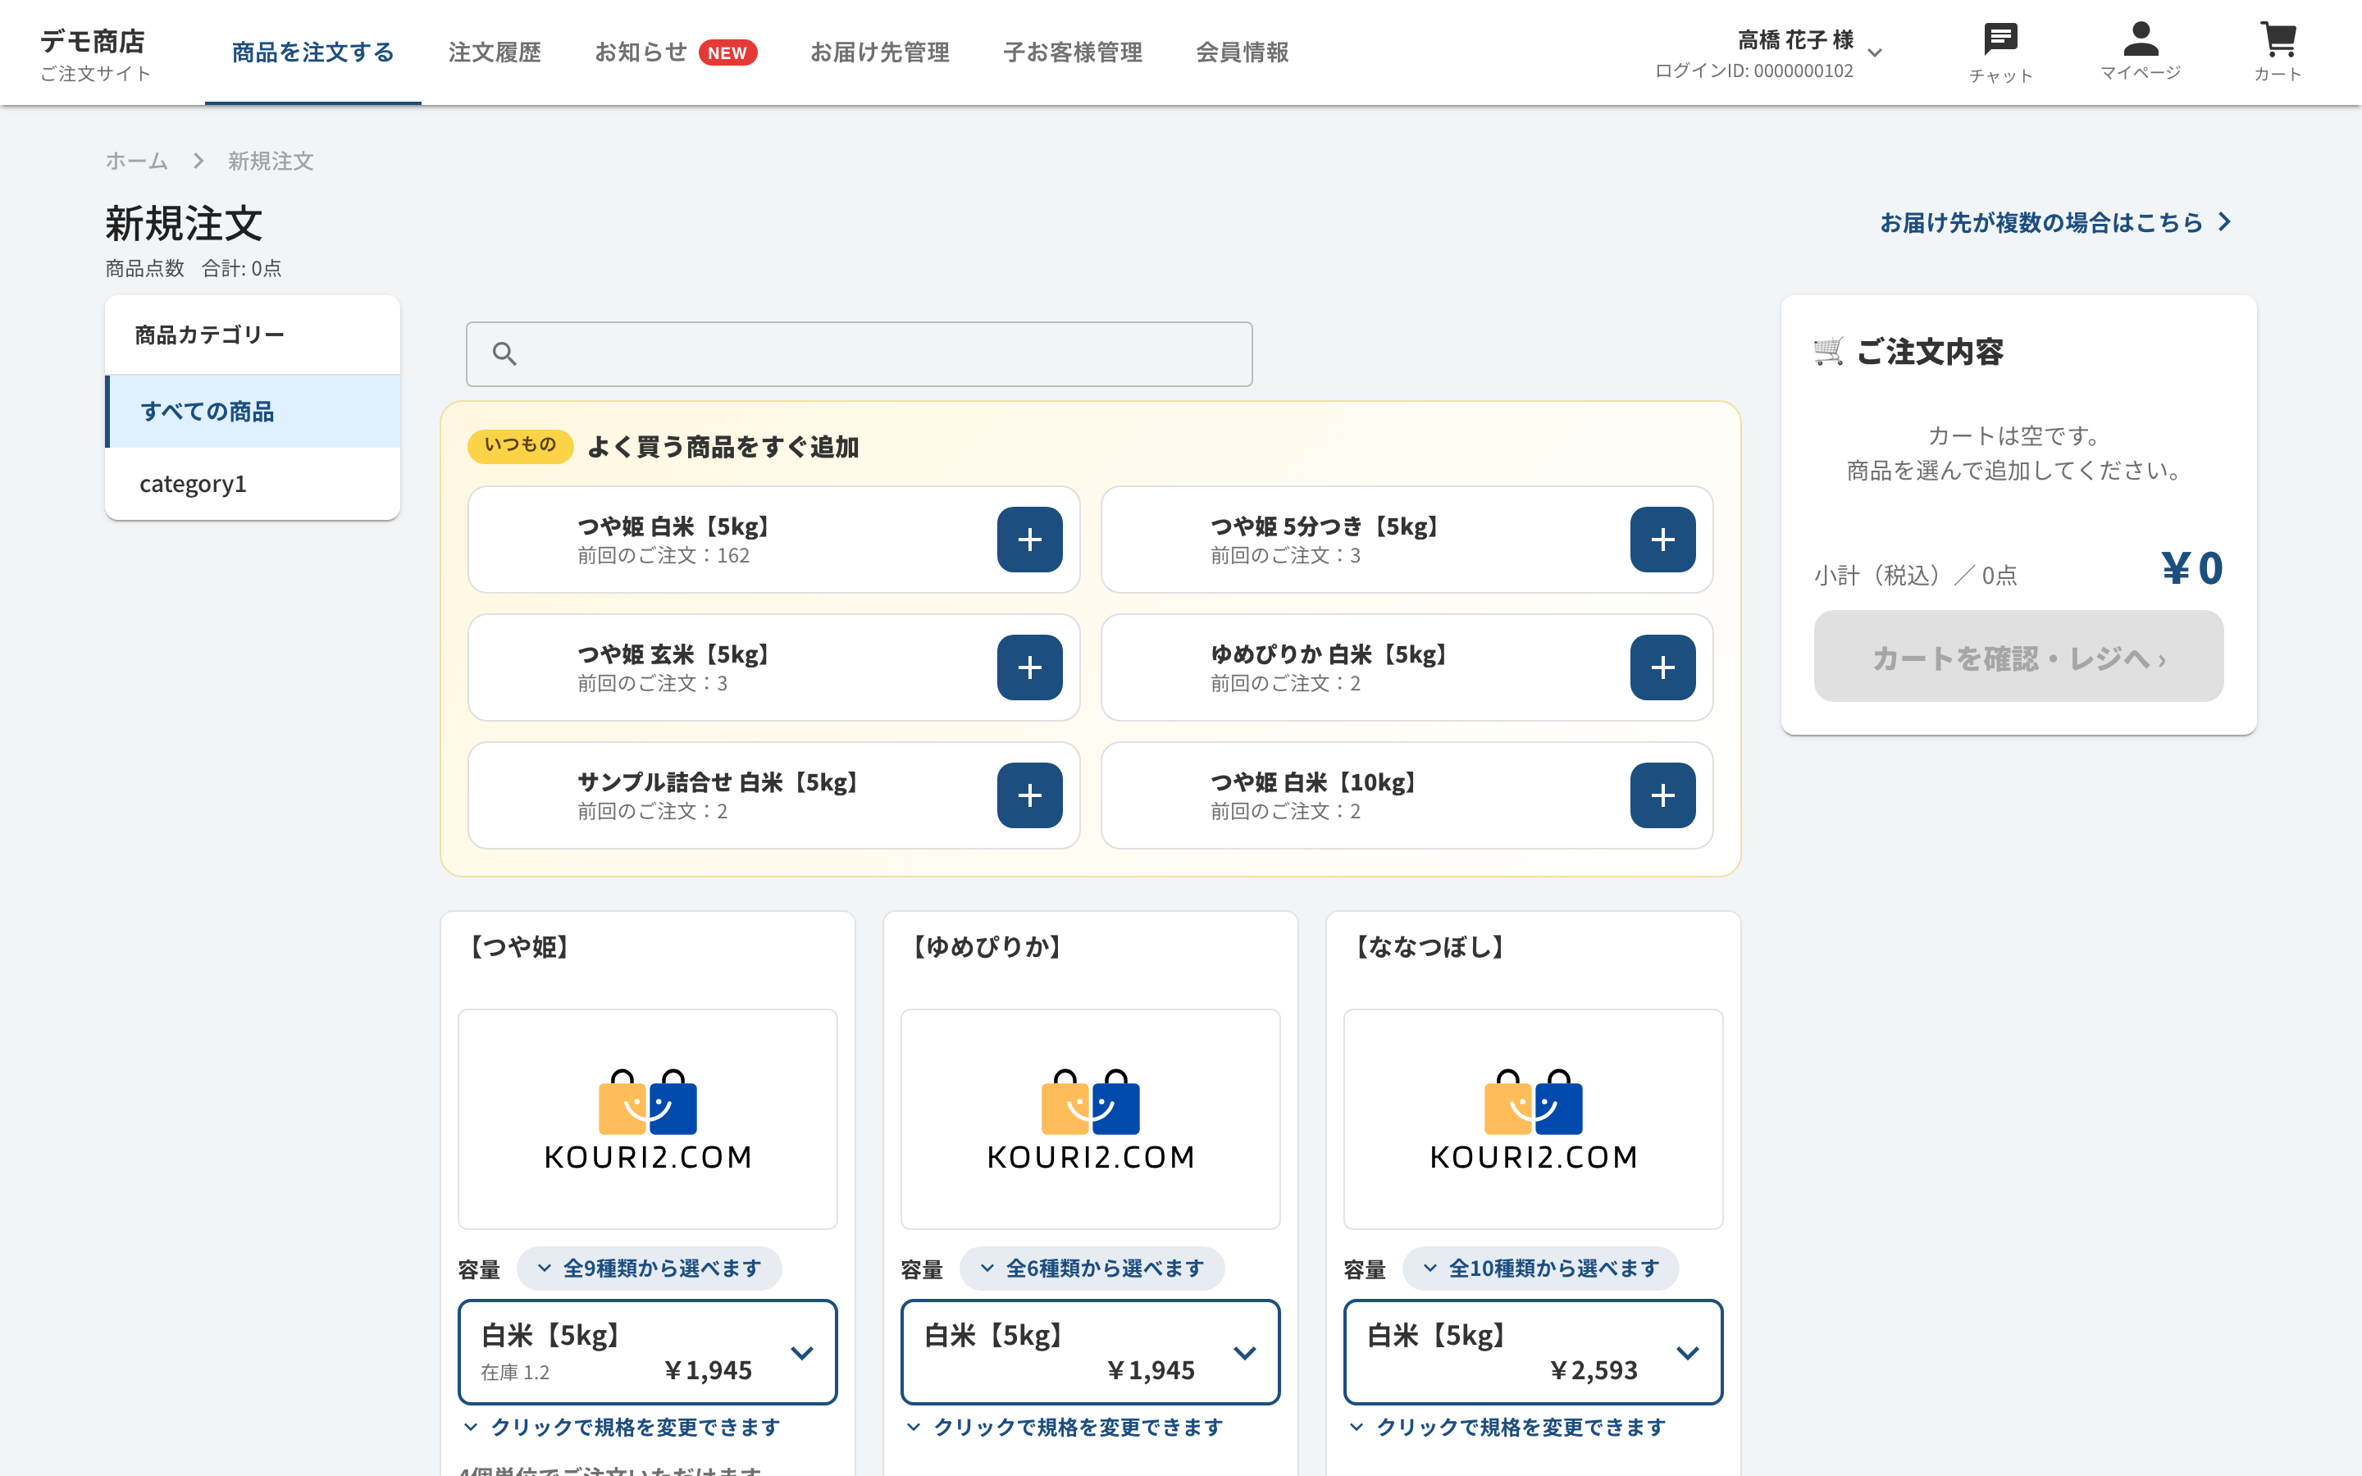Click ホーム breadcrumb link
2362x1476 pixels.
(135, 161)
